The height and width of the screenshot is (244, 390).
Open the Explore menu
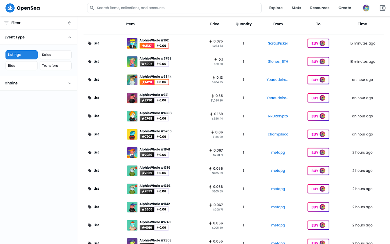point(276,8)
